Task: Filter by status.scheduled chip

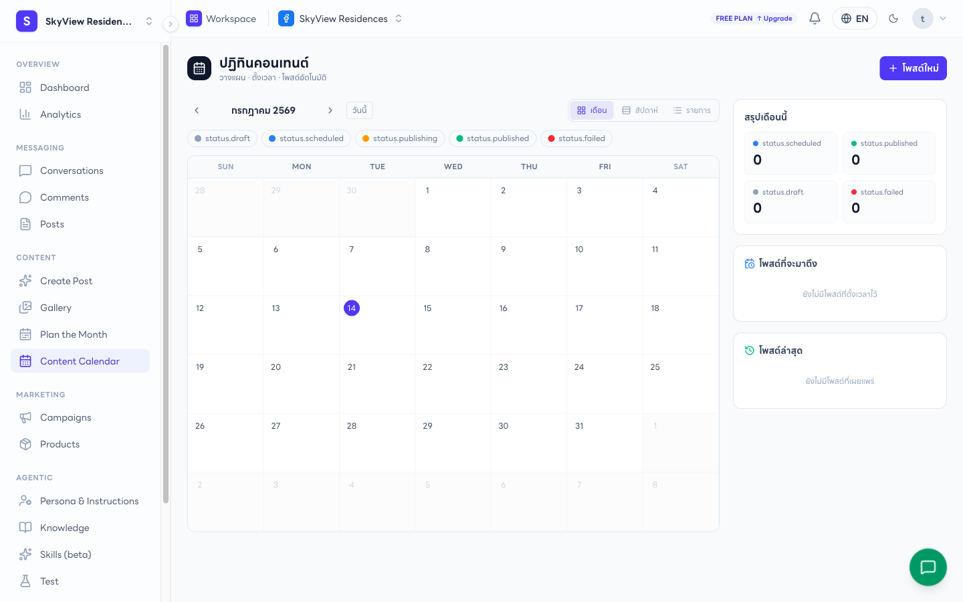Action: click(306, 138)
